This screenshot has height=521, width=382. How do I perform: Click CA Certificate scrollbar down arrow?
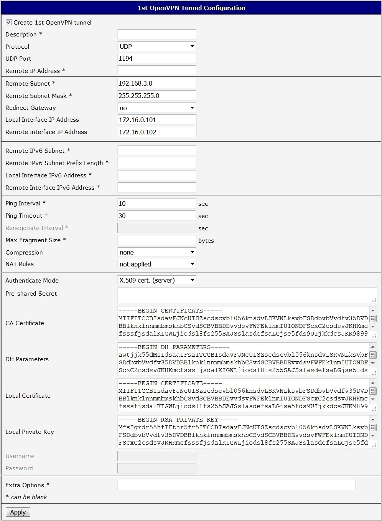click(x=373, y=326)
